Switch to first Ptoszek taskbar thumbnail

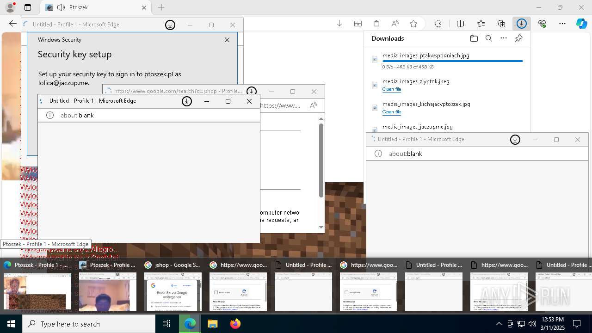(37, 285)
